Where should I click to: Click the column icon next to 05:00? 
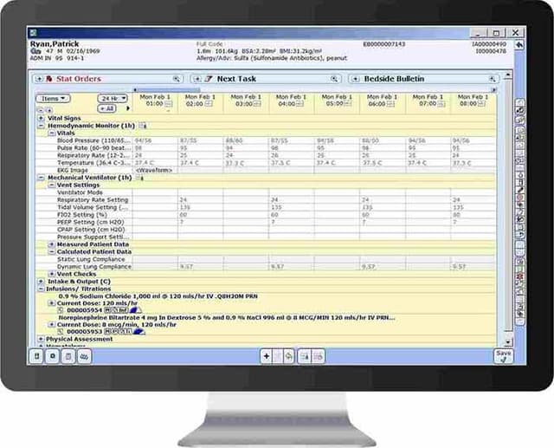click(348, 104)
